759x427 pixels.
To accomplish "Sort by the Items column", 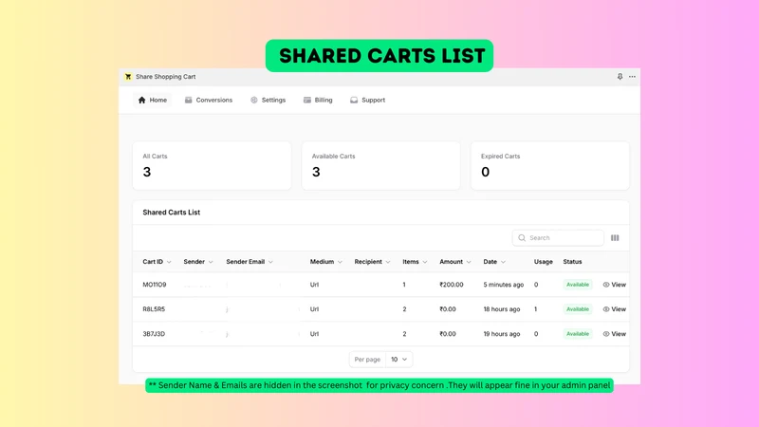I will click(415, 262).
